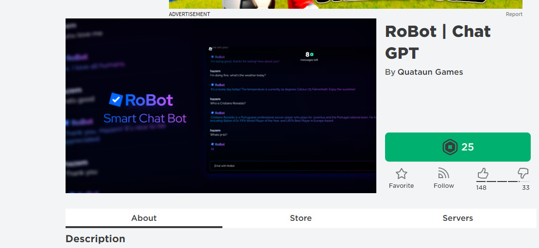Follow the game via the feed icon

pos(443,173)
